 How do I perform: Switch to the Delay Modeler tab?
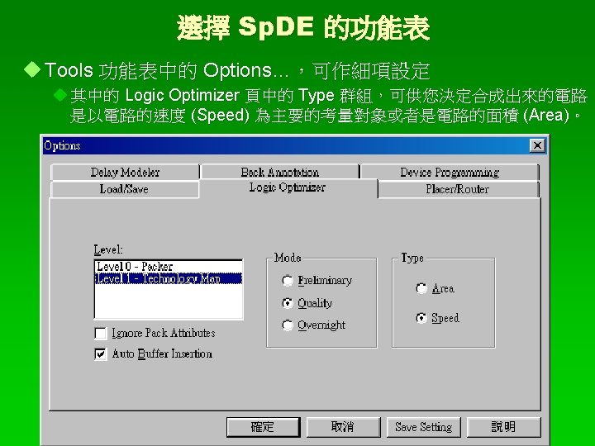point(125,172)
